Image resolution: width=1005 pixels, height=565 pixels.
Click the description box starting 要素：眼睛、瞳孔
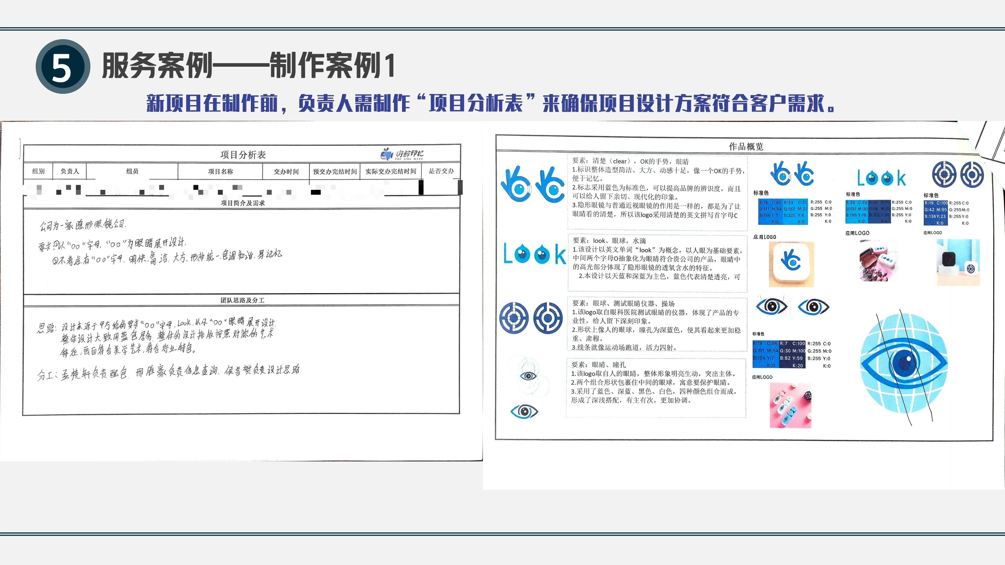pyautogui.click(x=656, y=388)
